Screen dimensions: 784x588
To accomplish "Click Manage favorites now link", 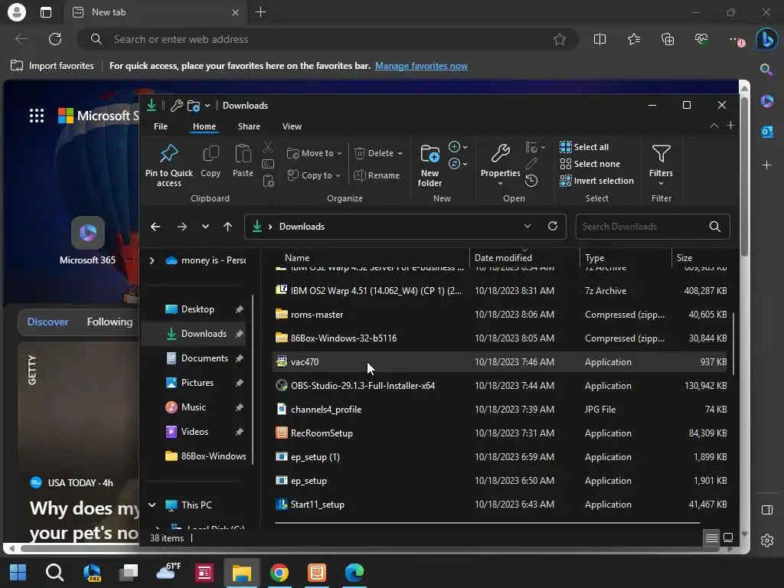I will tap(421, 66).
